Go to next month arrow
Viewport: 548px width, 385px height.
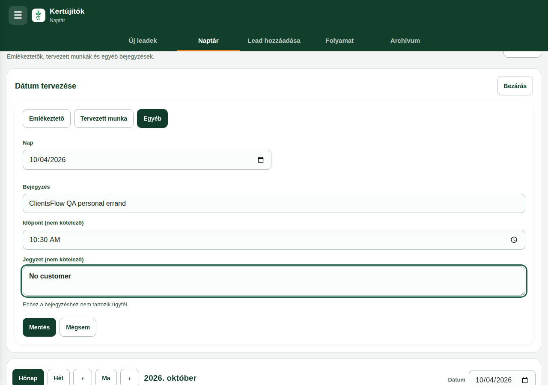(x=130, y=378)
